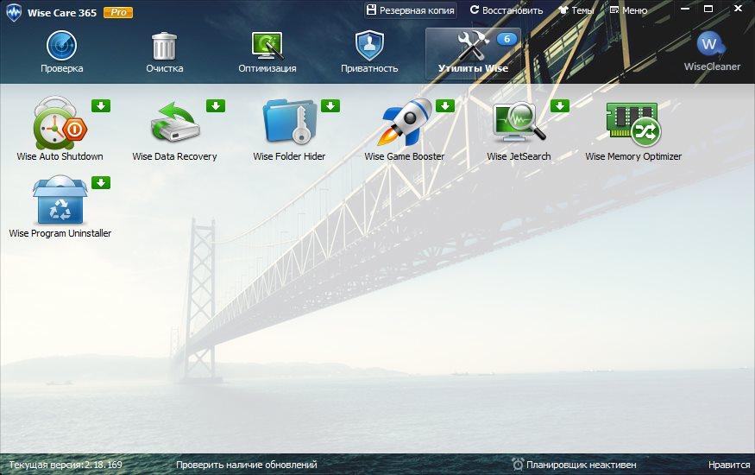
Task: Click Проверить наличие обновлений link
Action: coord(247,465)
